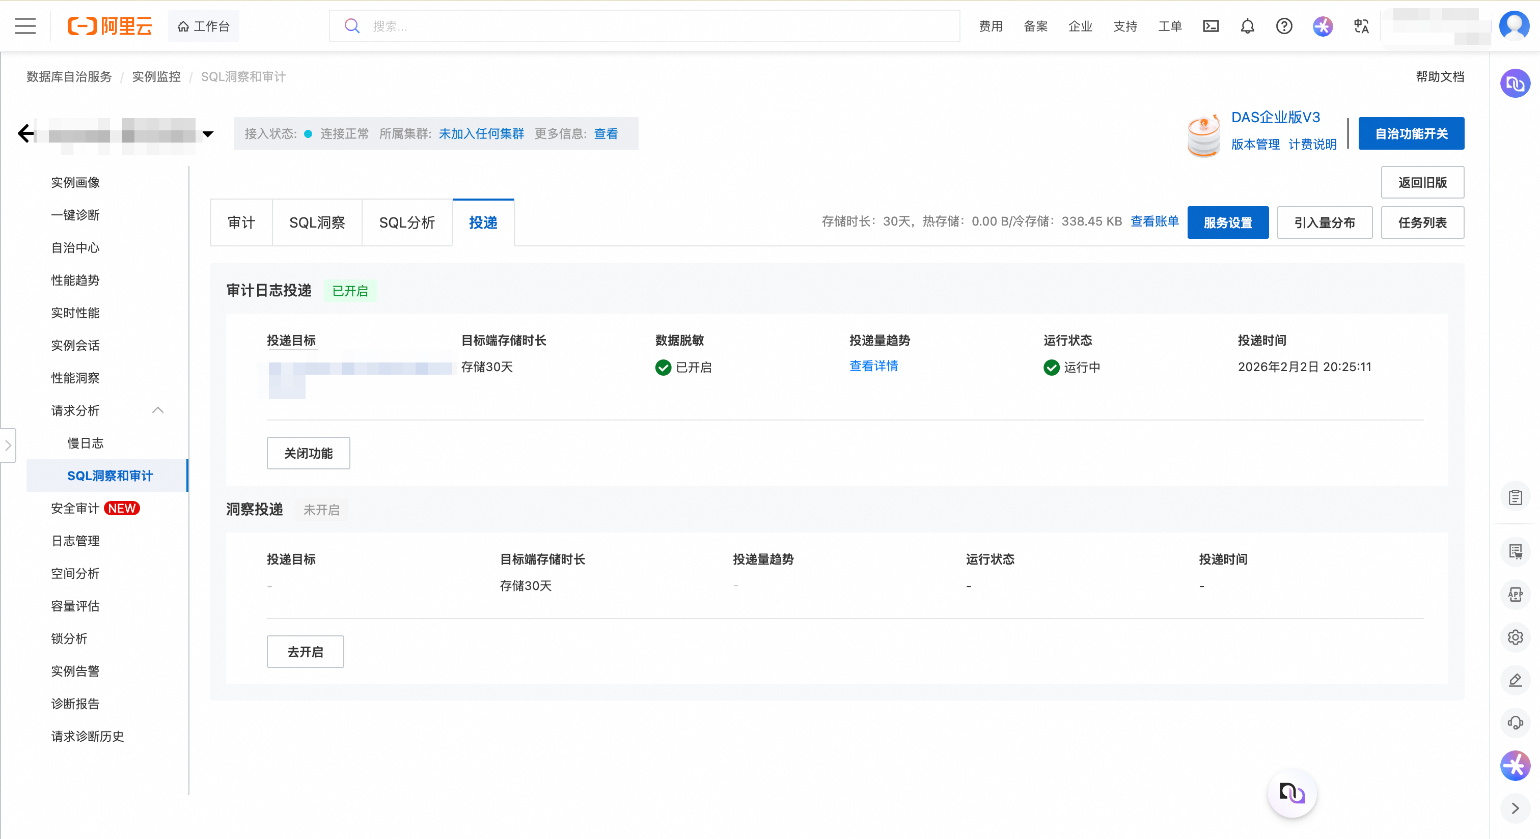Expand the collapsed left panel handle
Screen dimensions: 1540x839
point(8,445)
